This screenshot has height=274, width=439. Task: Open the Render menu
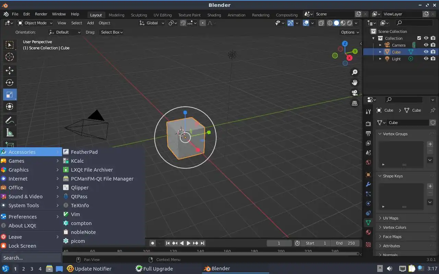[41, 14]
